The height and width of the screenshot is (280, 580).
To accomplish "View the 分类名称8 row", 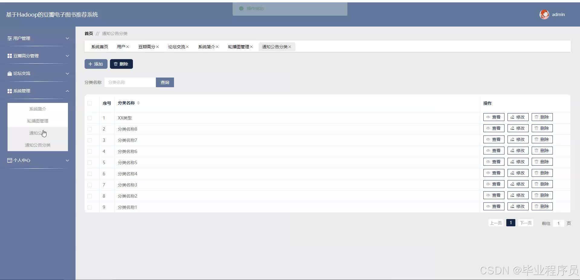I will coord(494,128).
